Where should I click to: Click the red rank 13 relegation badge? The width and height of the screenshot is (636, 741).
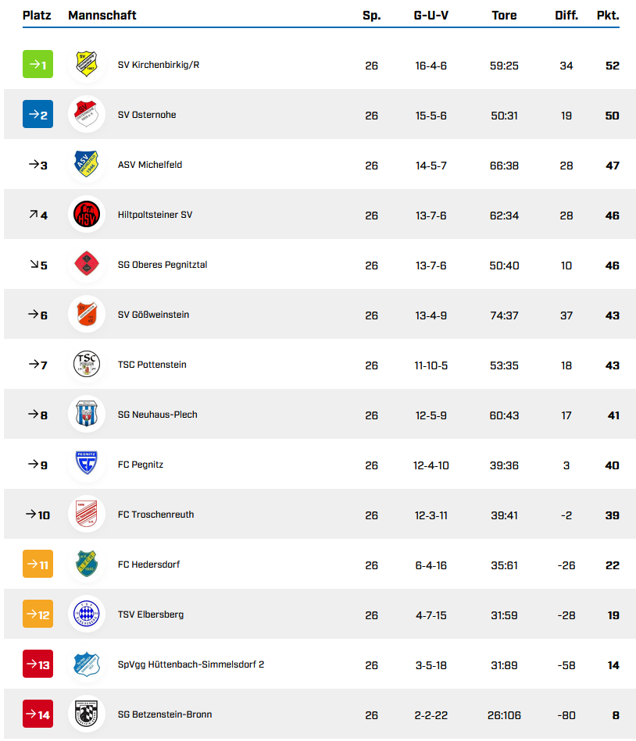tap(38, 664)
